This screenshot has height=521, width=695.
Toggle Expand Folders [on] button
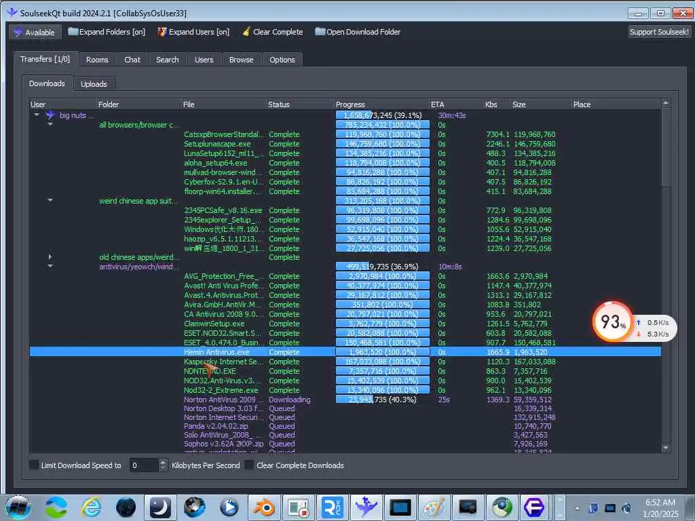(107, 32)
